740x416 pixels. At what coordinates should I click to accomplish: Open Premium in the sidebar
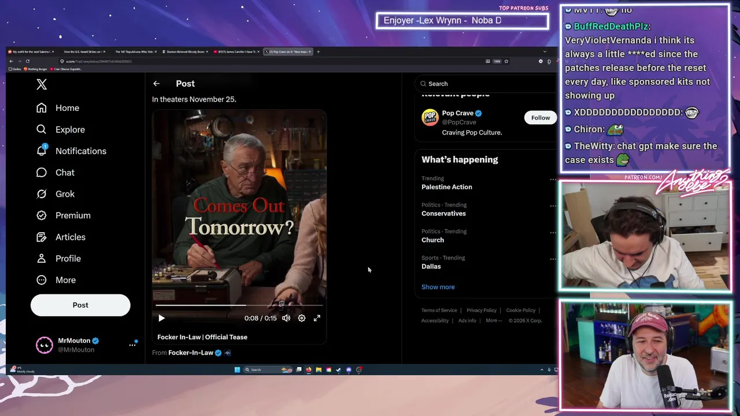63,216
